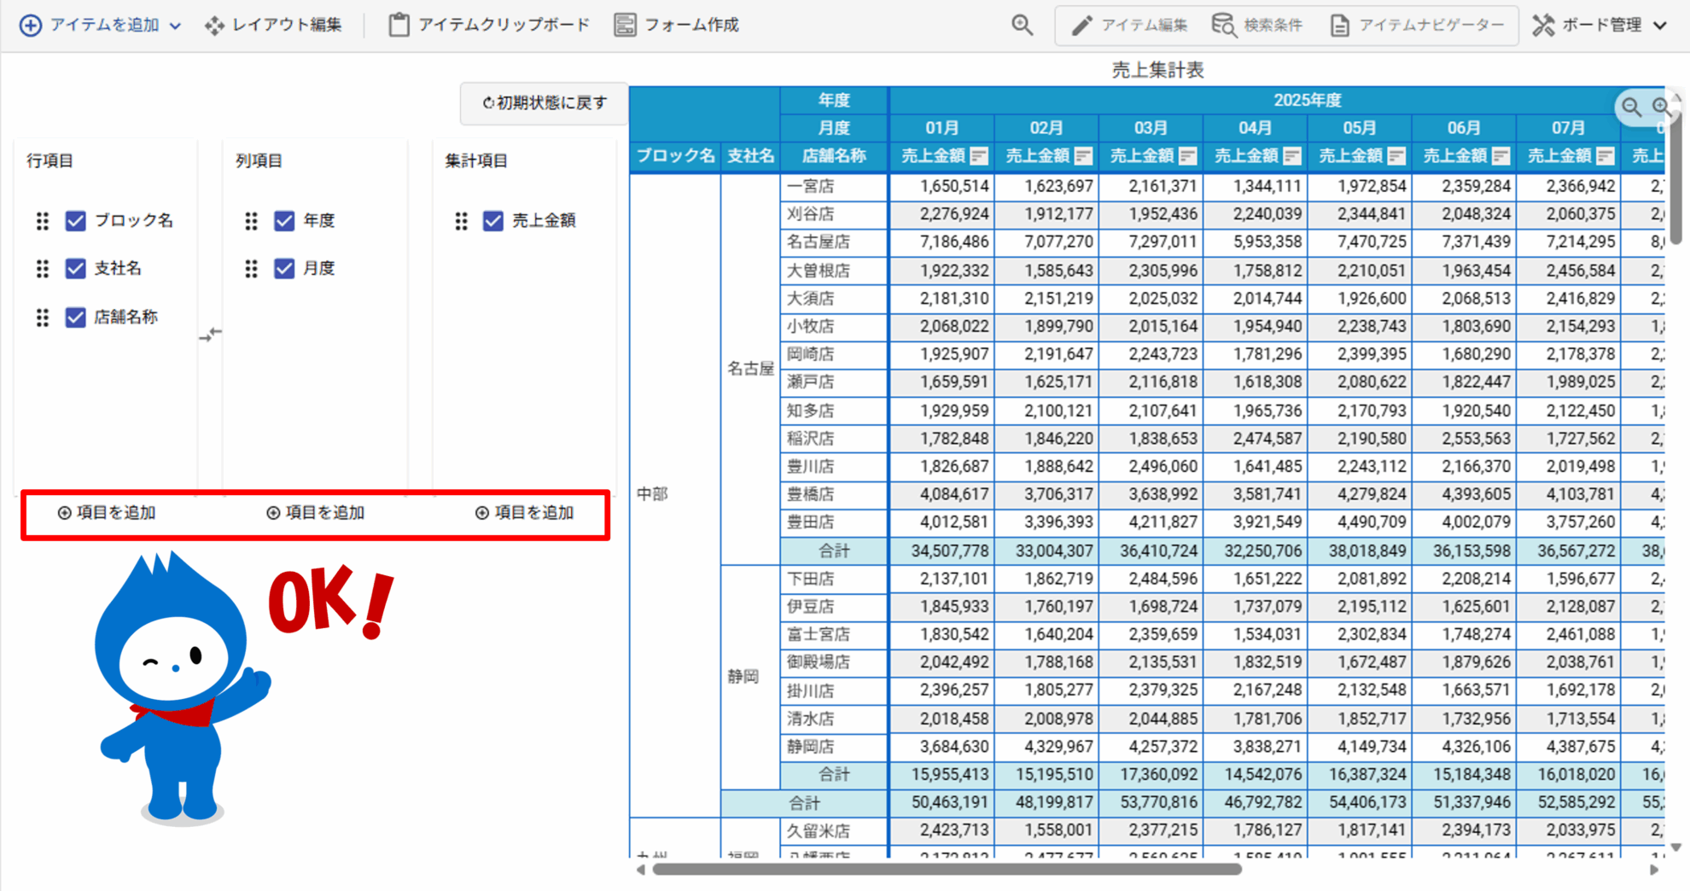
Task: Click the magnifying glass search icon in toolbar
Action: [1022, 26]
